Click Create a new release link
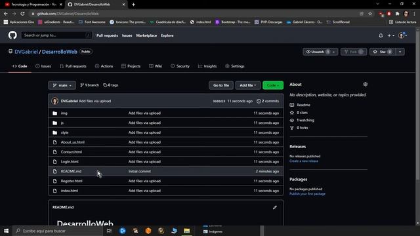The image size is (420, 236). pos(304,161)
